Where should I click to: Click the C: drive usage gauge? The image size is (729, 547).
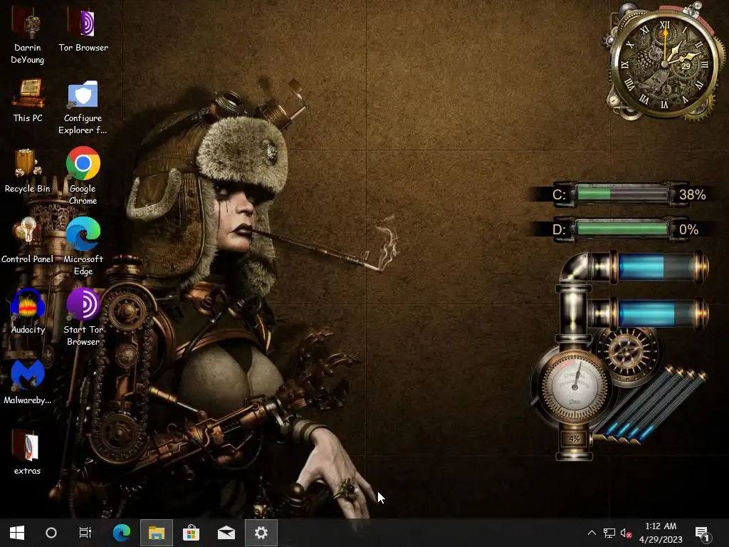(x=621, y=194)
